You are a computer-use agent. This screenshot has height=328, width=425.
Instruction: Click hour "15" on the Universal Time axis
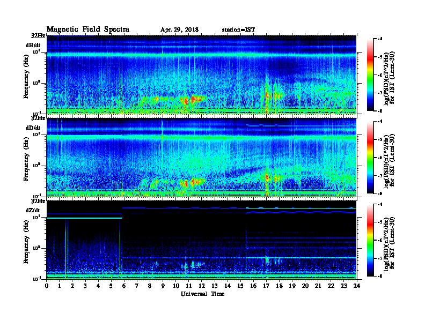coord(240,286)
